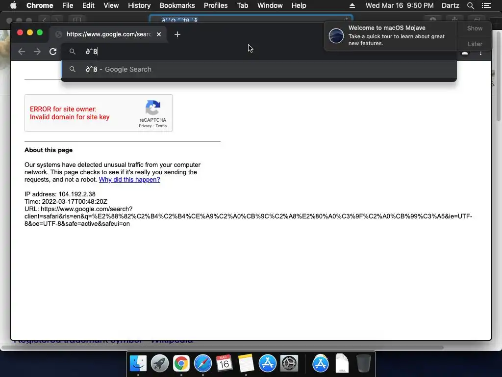The height and width of the screenshot is (377, 502).
Task: Open Google Chrome from the Dock
Action: point(181,363)
